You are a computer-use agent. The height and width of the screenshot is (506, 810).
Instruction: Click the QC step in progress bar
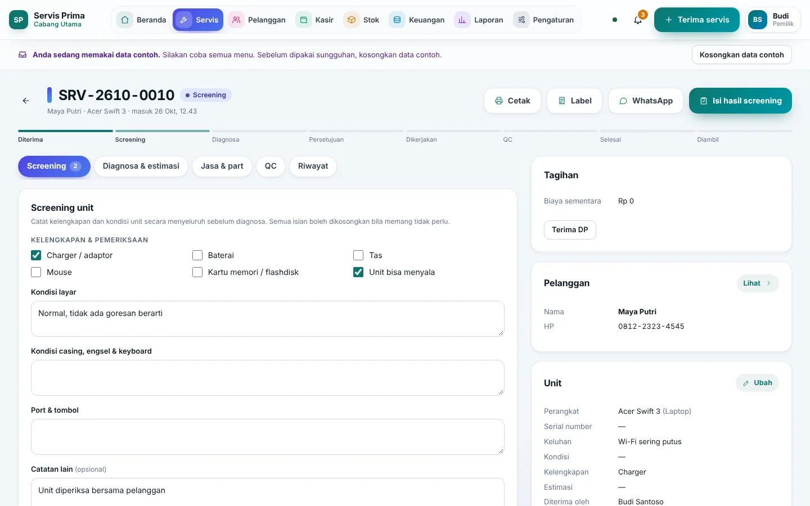pyautogui.click(x=550, y=137)
